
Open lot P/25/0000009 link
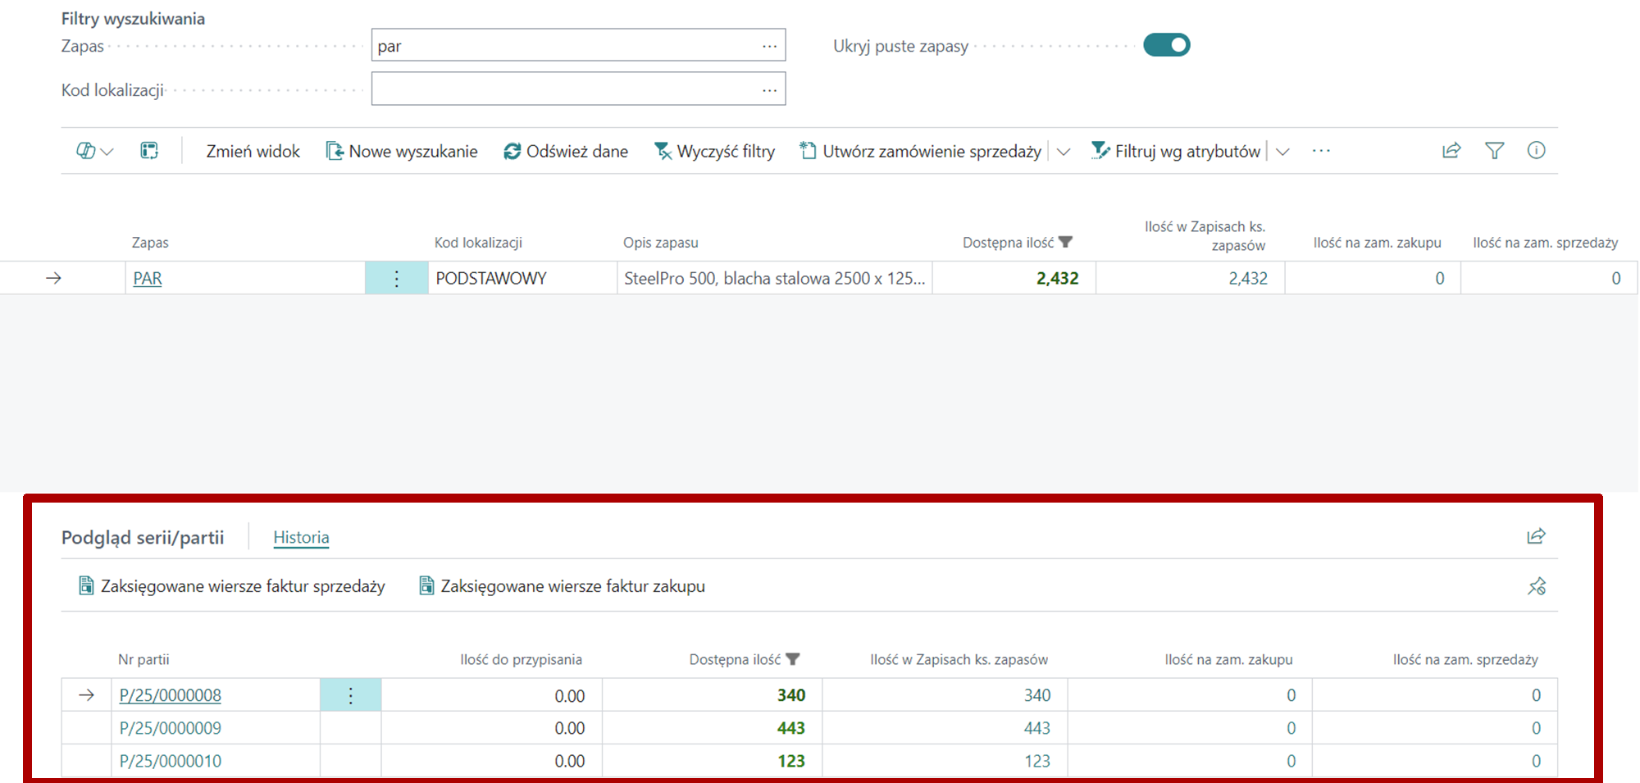171,728
